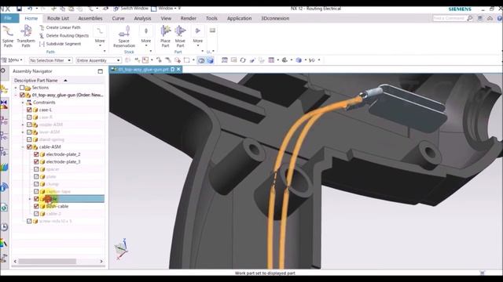The width and height of the screenshot is (503, 282).
Task: Open the Entire Assembly scope dropdown
Action: pos(98,60)
